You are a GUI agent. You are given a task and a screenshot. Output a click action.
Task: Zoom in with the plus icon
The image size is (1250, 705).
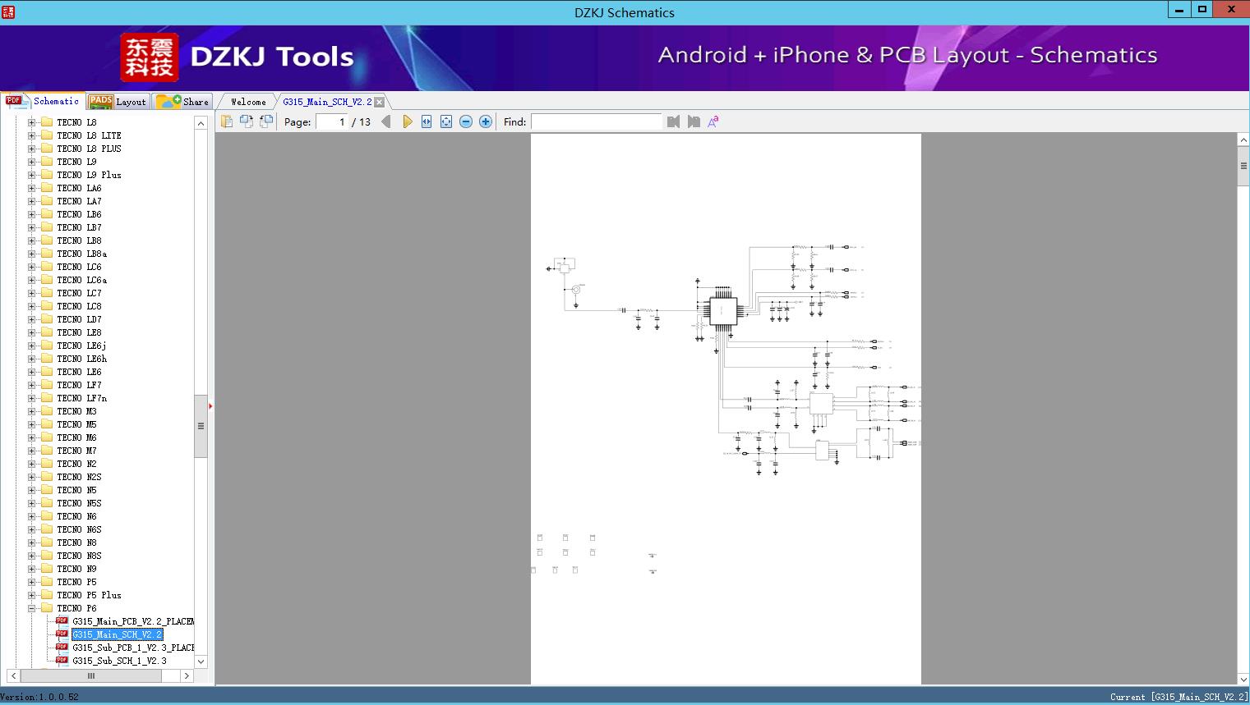486,121
